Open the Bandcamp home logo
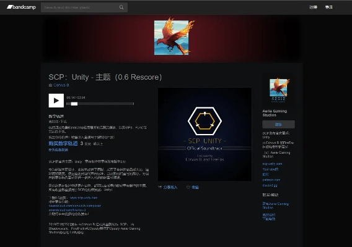This screenshot has width=352, height=247. click(x=21, y=7)
